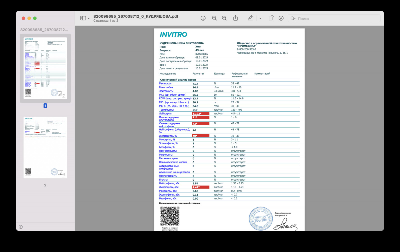Click the Моноциты, абс. row label

pyautogui.click(x=168, y=191)
